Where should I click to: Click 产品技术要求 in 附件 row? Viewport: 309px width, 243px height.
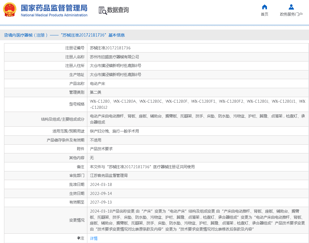click(x=101, y=149)
